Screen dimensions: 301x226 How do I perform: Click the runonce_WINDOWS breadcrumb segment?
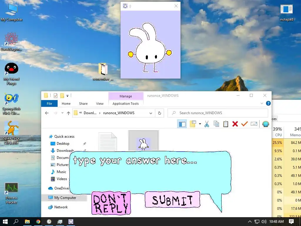(119, 113)
